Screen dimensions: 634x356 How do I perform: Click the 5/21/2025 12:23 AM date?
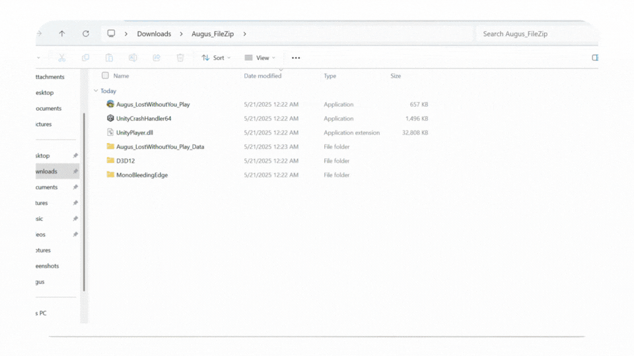[271, 147]
